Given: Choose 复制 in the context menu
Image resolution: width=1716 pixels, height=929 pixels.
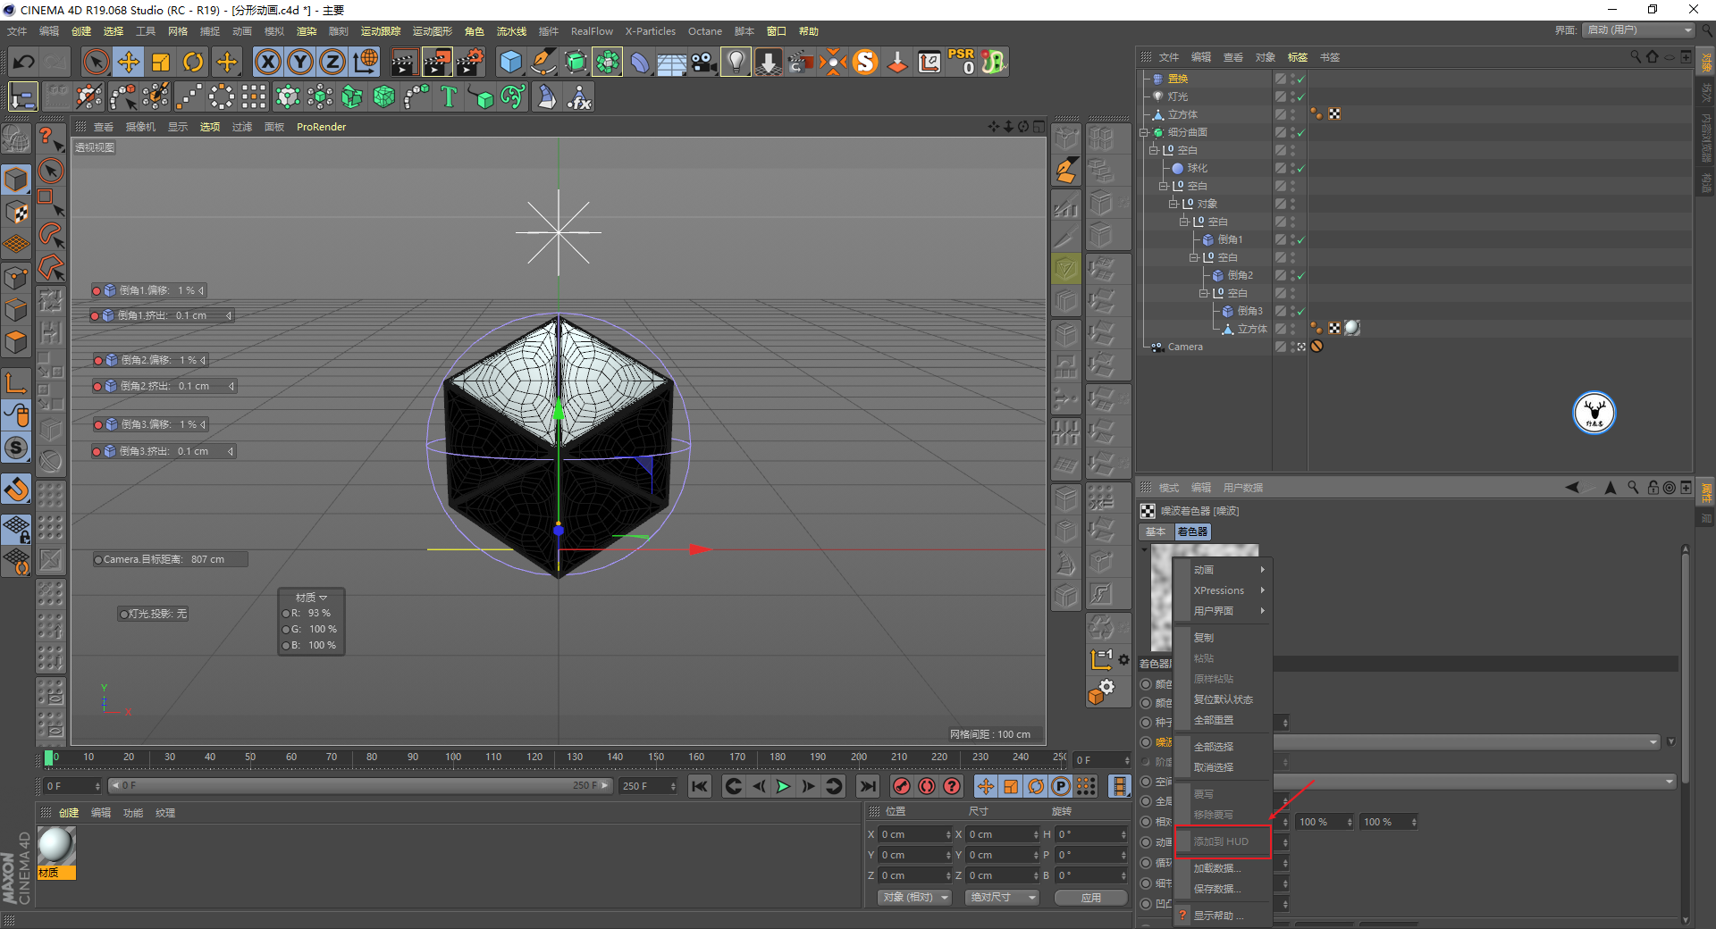Looking at the screenshot, I should tap(1223, 638).
